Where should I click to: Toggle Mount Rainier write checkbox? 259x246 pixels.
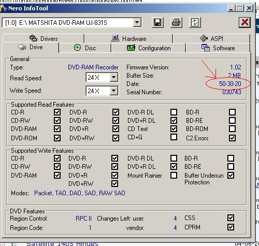coord(174,176)
